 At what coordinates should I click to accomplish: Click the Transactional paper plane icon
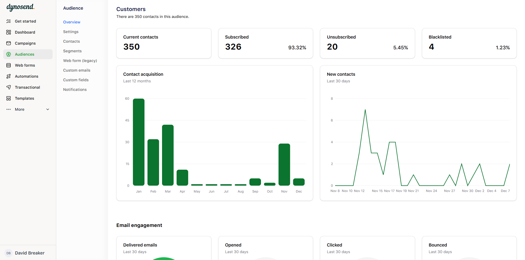coord(9,87)
